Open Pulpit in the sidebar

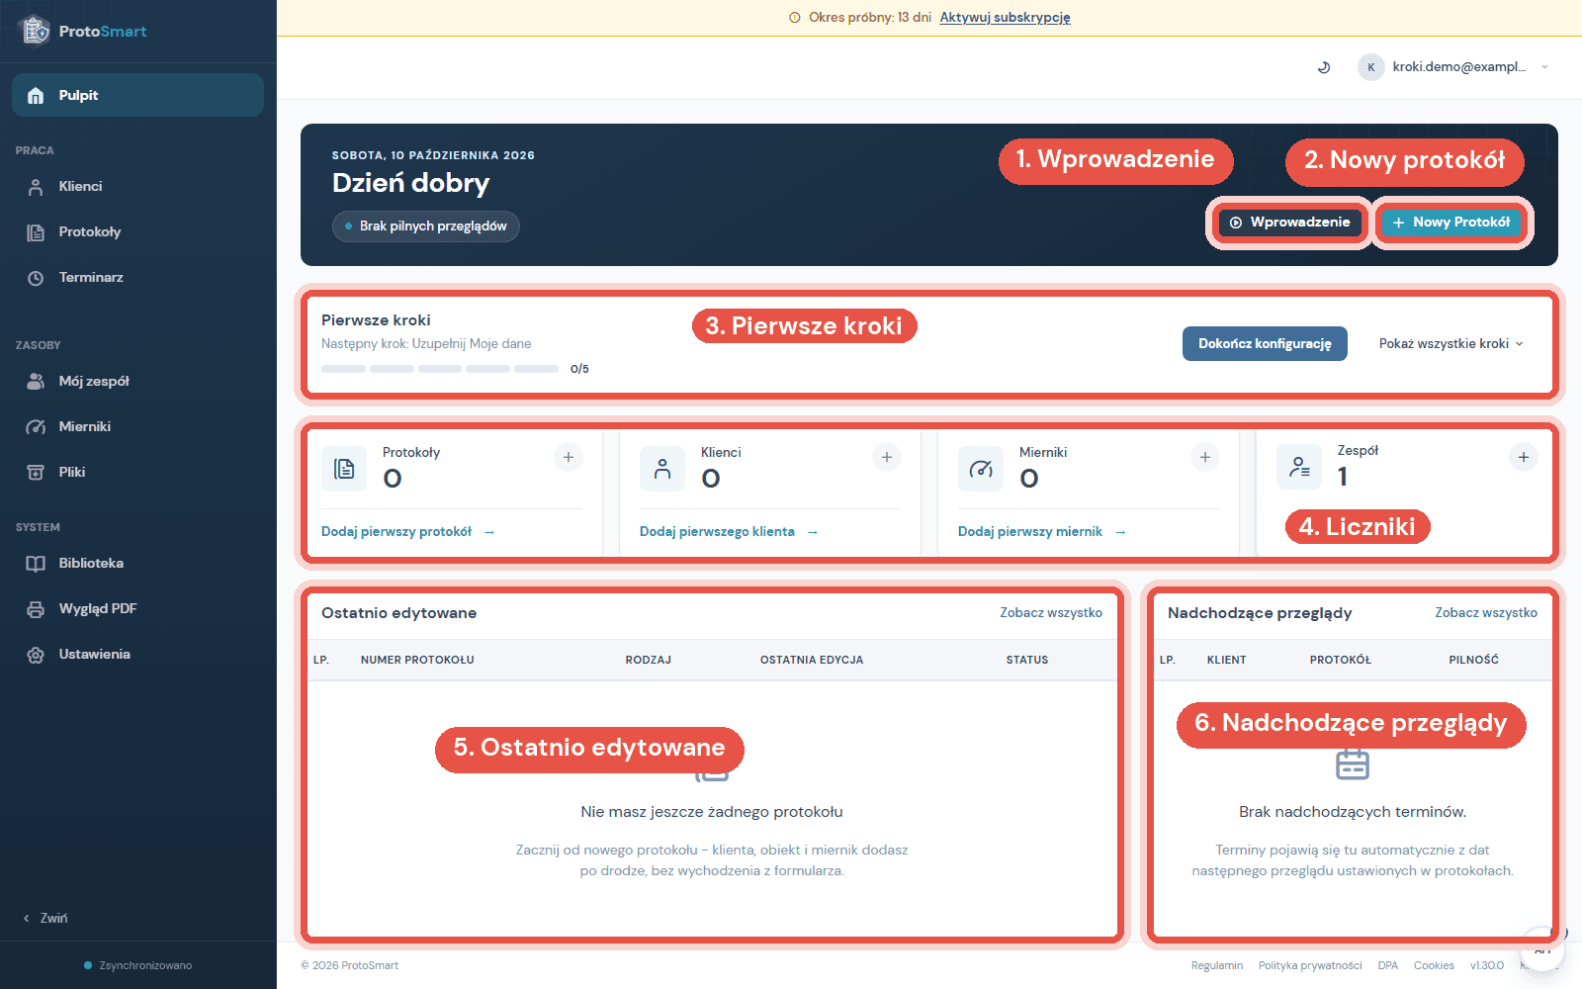point(137,95)
